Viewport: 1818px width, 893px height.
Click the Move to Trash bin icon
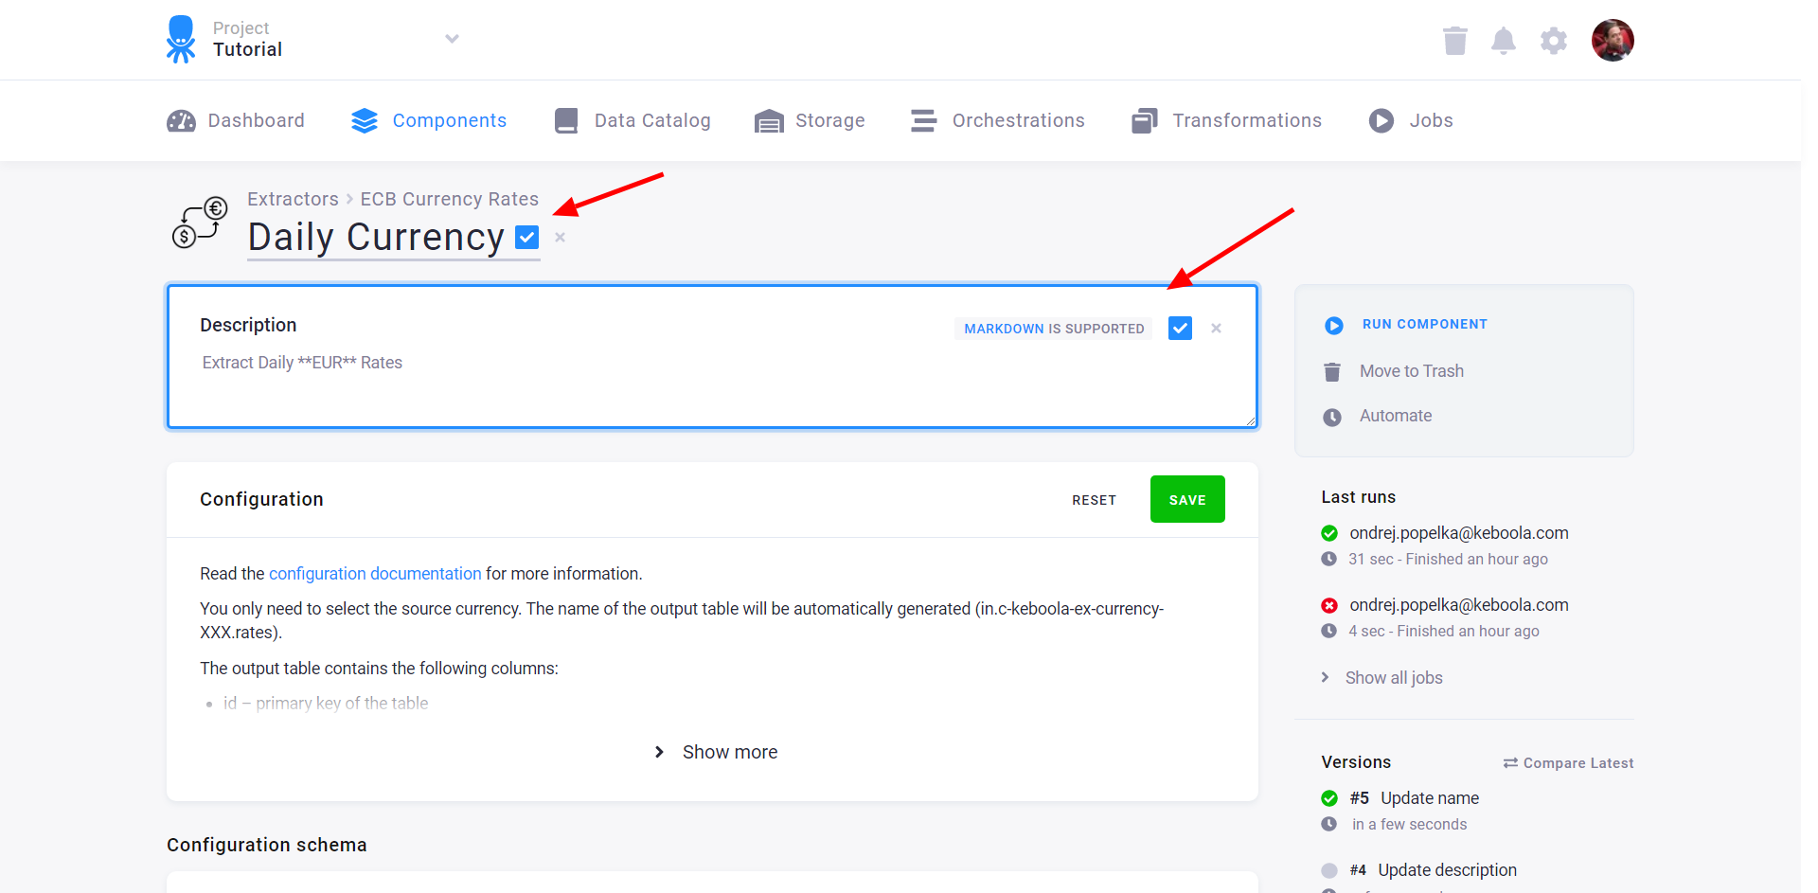click(x=1332, y=372)
